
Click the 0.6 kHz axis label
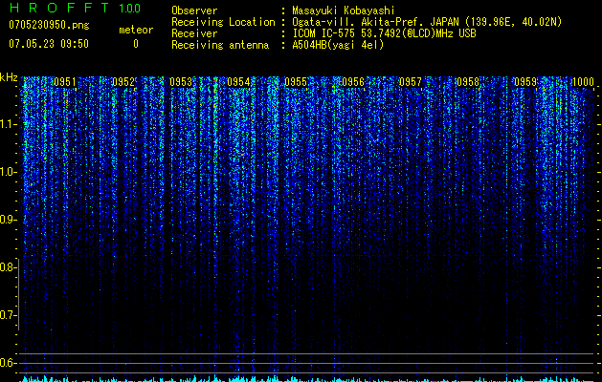pos(8,363)
